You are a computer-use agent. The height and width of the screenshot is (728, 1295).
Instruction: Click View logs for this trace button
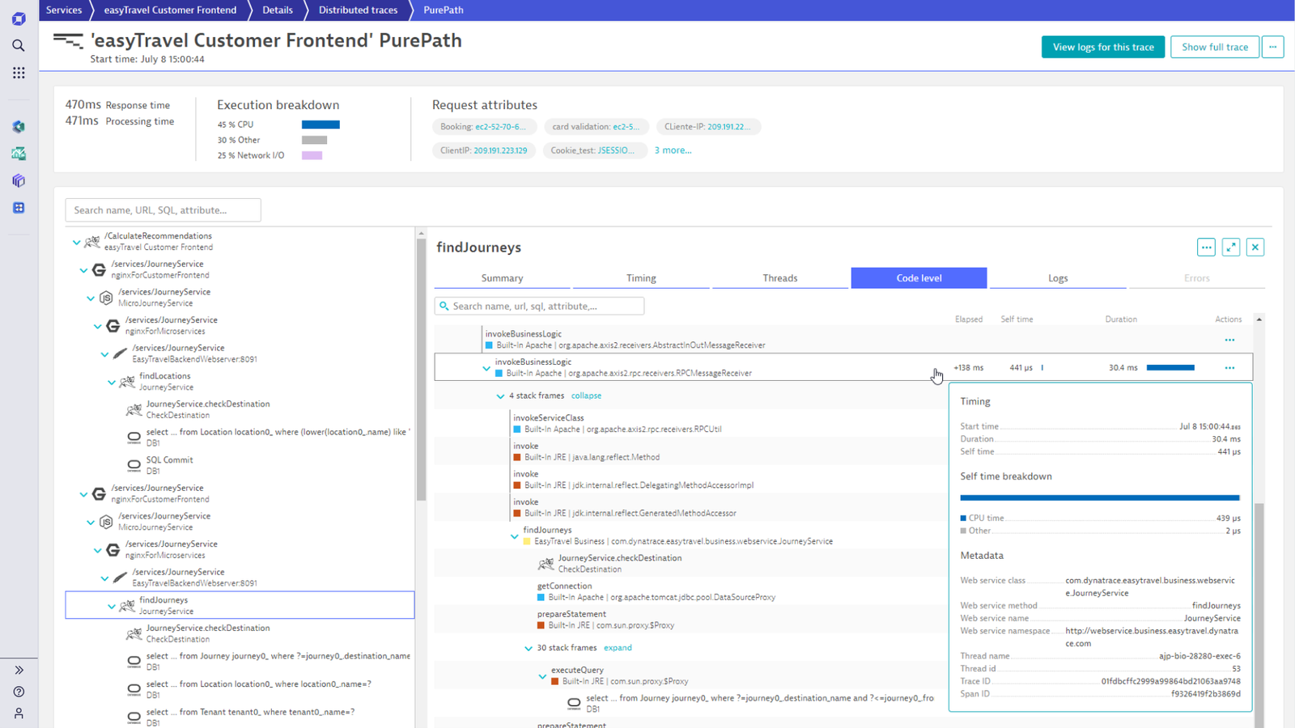[1103, 47]
